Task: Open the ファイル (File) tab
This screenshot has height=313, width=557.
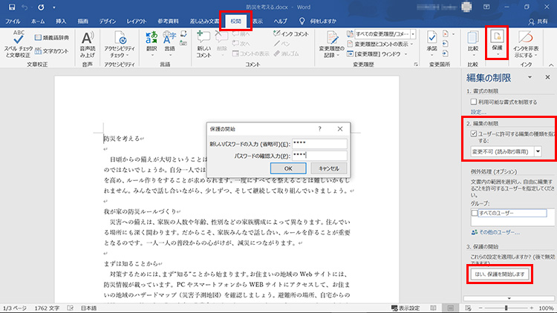Action: pos(13,22)
